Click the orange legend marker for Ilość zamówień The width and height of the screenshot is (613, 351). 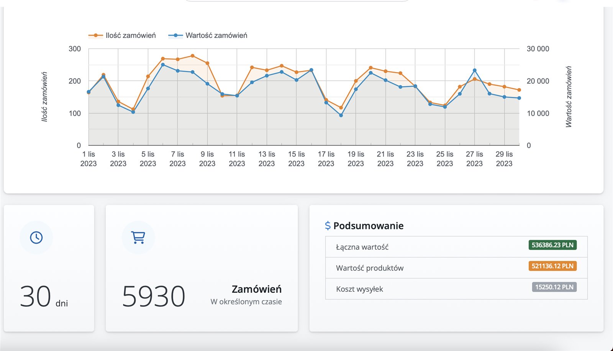[x=96, y=36]
